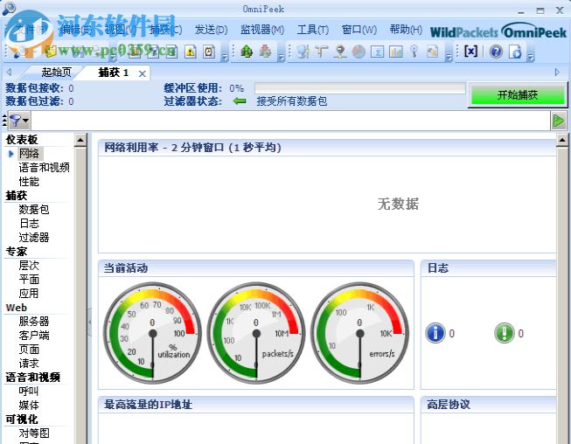Click the green send packet icon
The width and height of the screenshot is (571, 444).
point(247,52)
